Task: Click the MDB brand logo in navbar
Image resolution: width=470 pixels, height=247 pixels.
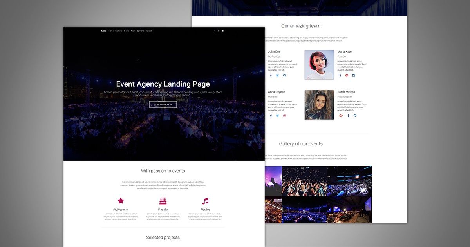Action: click(103, 31)
